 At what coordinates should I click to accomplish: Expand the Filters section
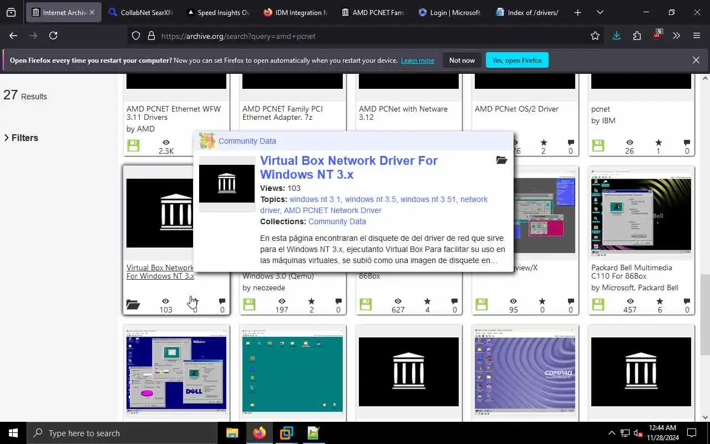(x=21, y=138)
